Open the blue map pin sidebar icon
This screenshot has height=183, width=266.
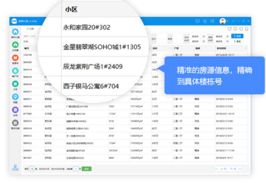(x=16, y=97)
